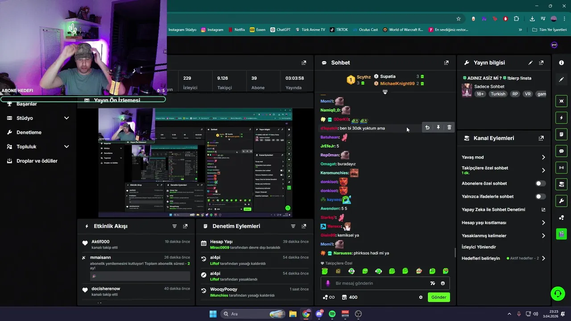The image size is (571, 321).
Task: Open filter options in Etkinlik Akışı header
Action: [x=174, y=226]
